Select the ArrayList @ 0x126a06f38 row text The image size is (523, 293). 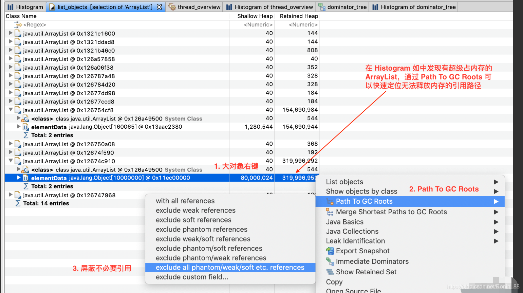[x=68, y=68]
